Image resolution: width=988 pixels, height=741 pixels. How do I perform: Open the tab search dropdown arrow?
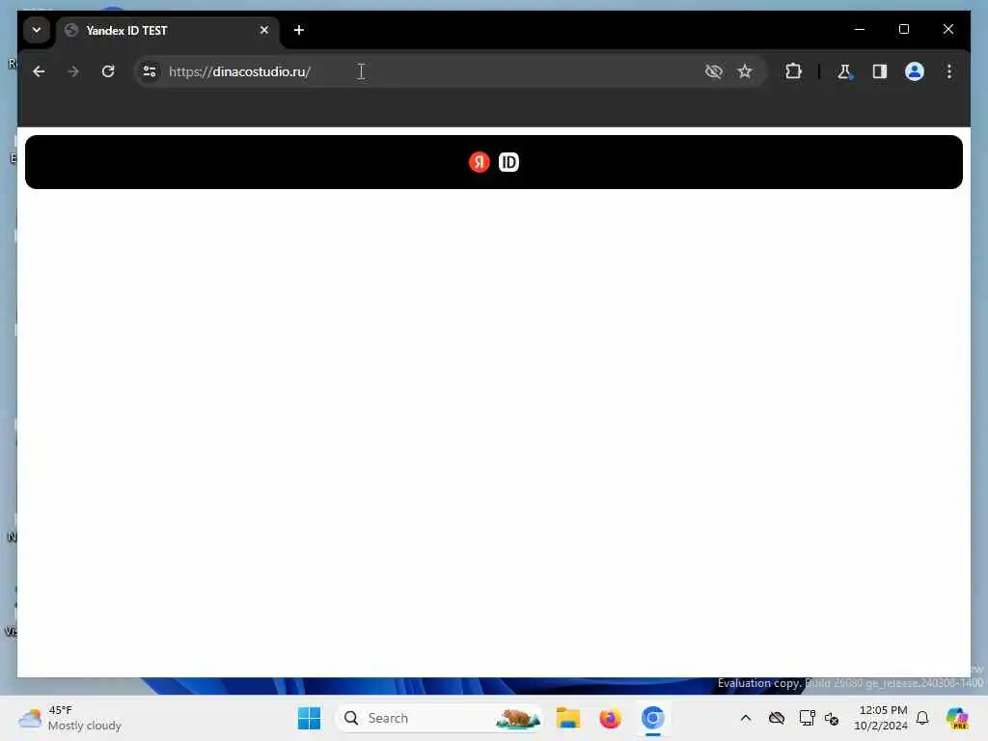click(37, 30)
